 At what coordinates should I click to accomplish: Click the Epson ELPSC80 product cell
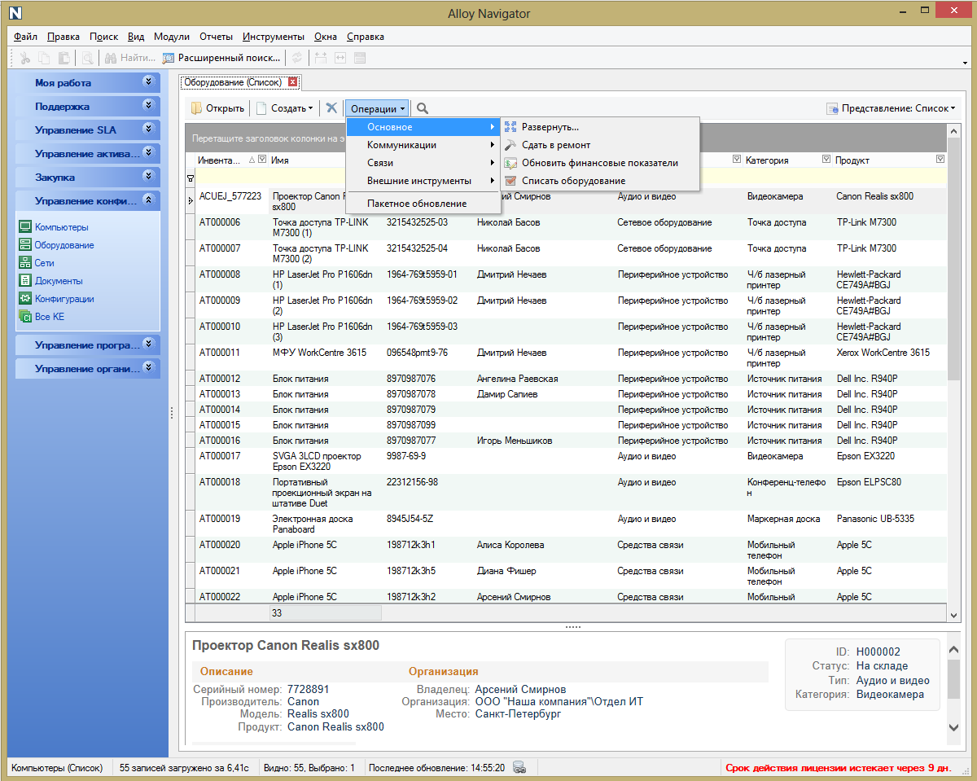[x=869, y=482]
